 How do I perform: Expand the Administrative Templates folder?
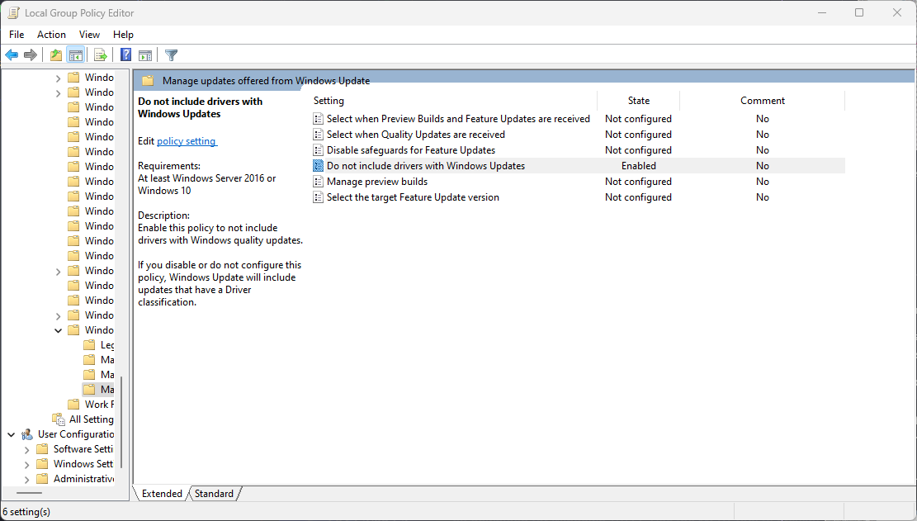point(27,479)
